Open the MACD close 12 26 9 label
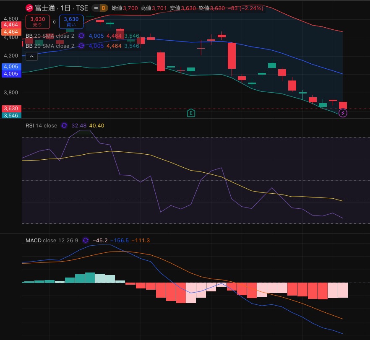370x340 pixels. pos(52,240)
